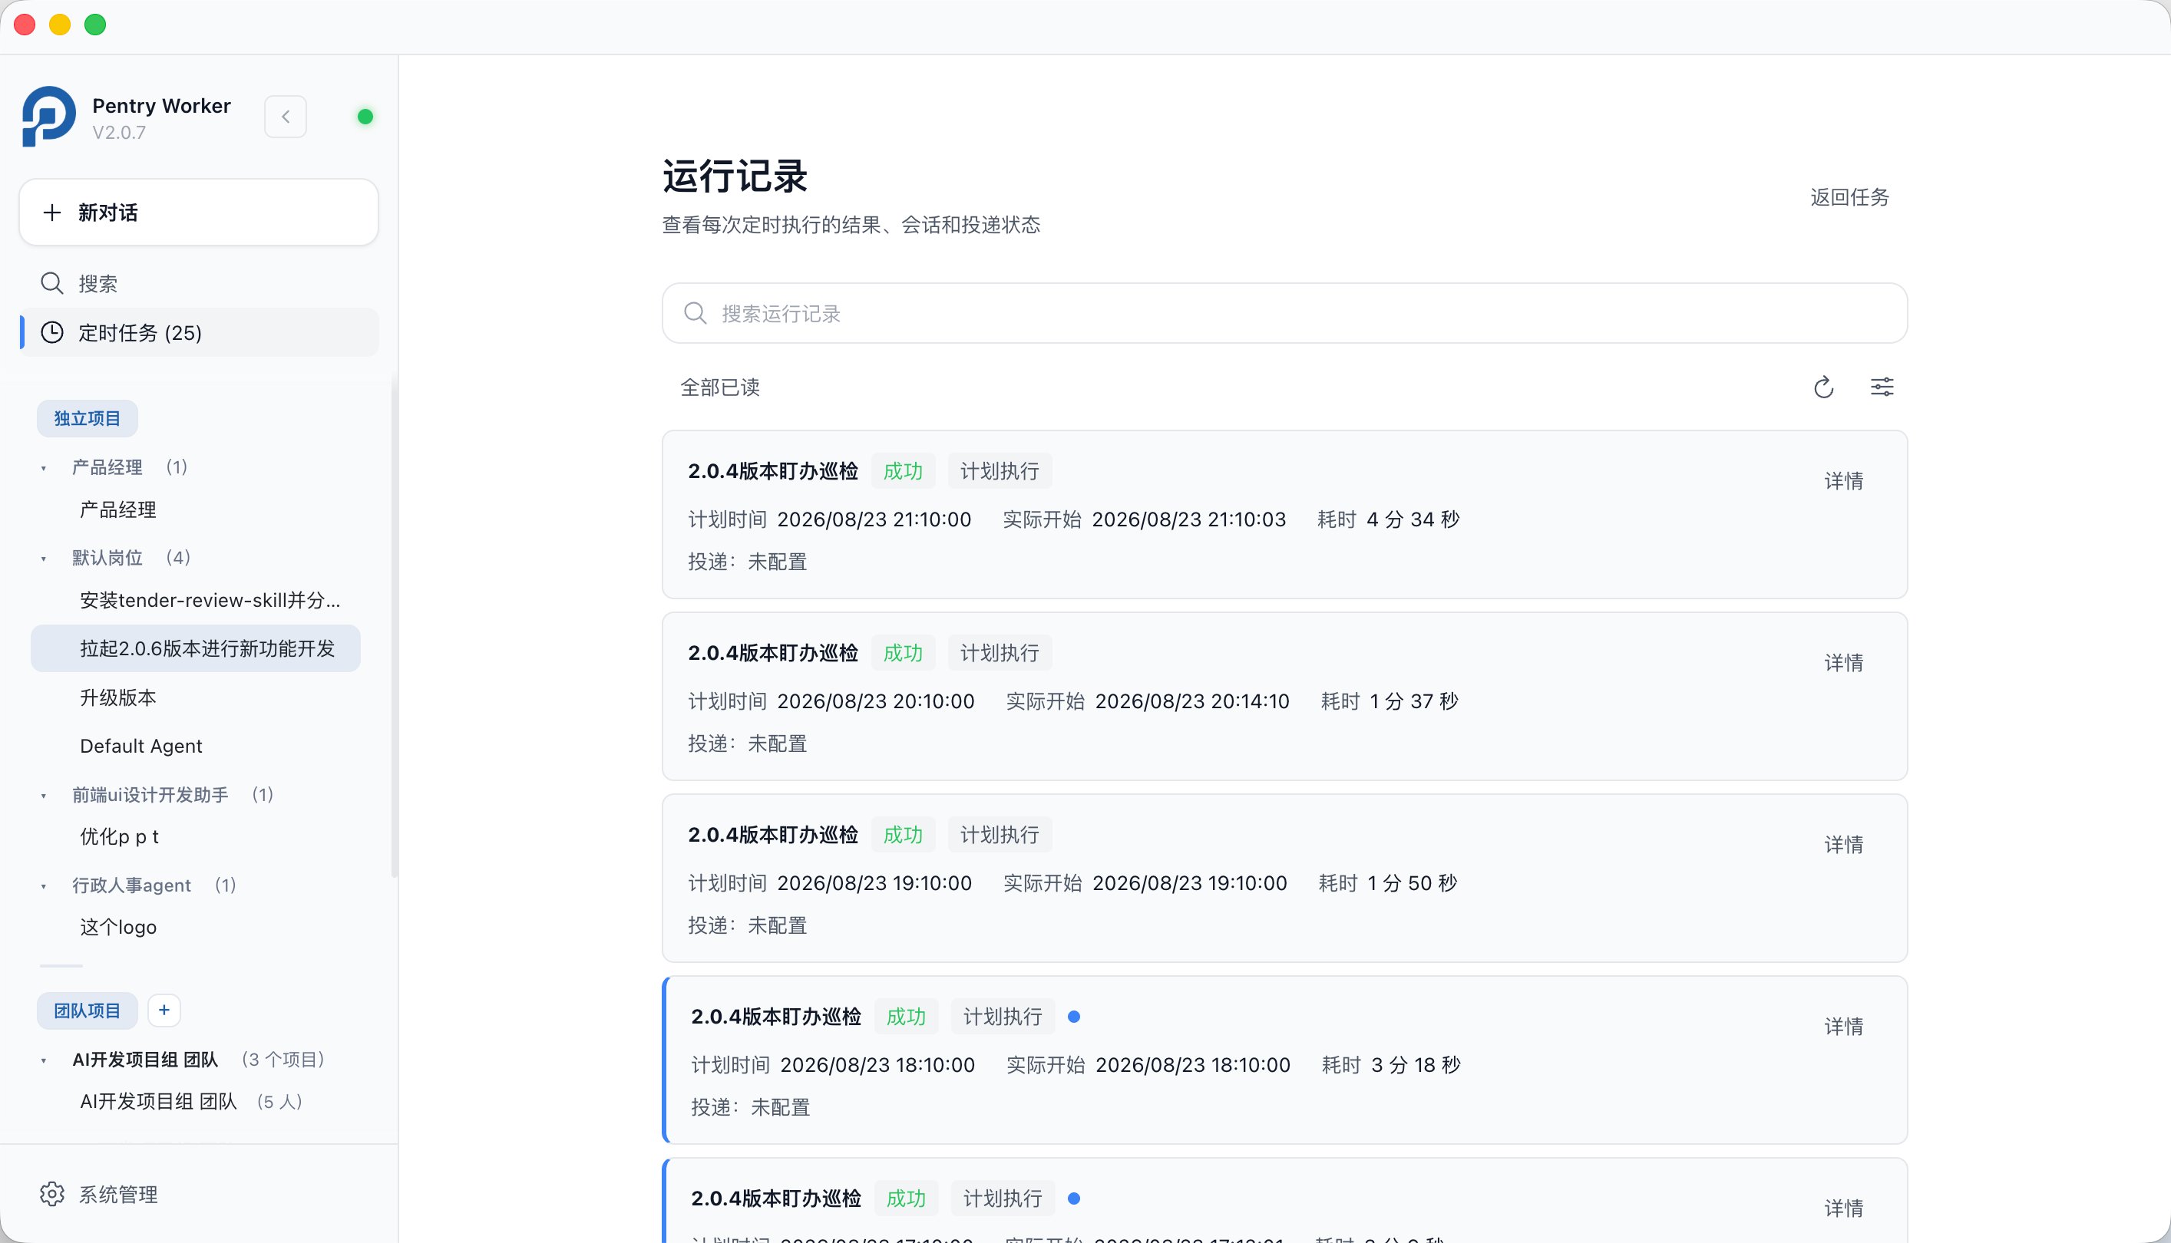Viewport: 2171px width, 1243px height.
Task: Select 拉起2.0.6版本进行新功能开发 conversation
Action: click(196, 649)
